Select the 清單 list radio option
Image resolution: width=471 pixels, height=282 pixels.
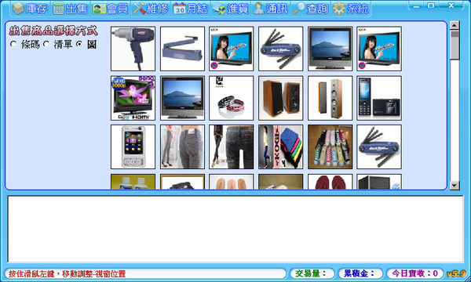pyautogui.click(x=46, y=45)
